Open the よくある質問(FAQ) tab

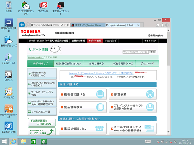pyautogui.click(x=123, y=63)
